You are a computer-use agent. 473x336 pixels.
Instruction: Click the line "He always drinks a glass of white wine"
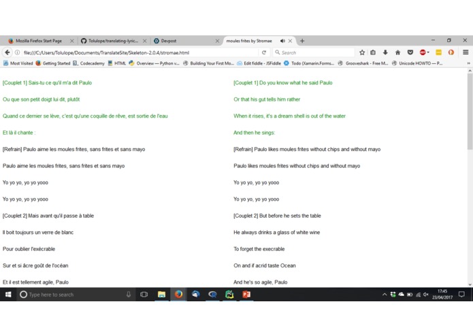click(x=276, y=233)
